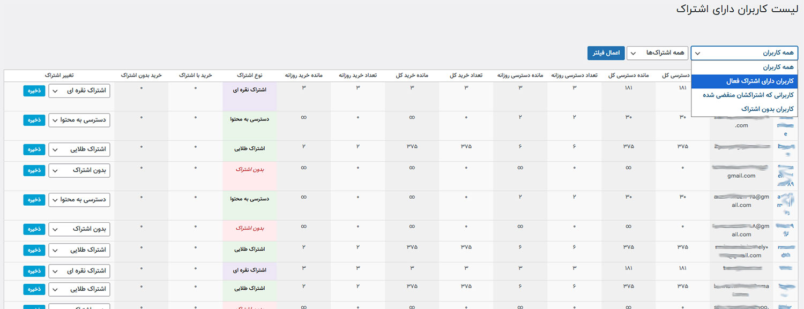
Task: Select 'کاربران دارای اشتراک فعال' filter option
Action: tap(744, 81)
